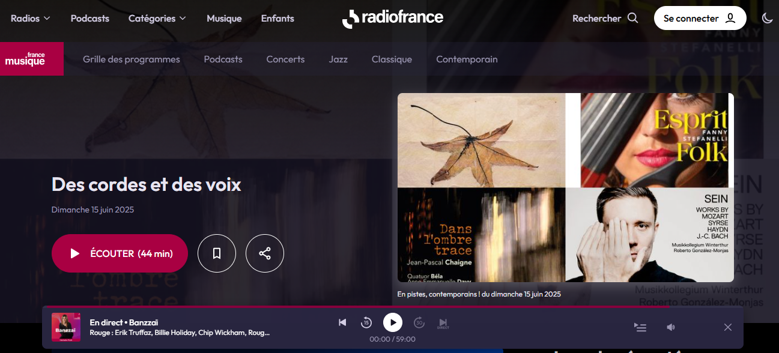This screenshot has width=779, height=353.
Task: Close the bottom audio player
Action: tap(728, 327)
